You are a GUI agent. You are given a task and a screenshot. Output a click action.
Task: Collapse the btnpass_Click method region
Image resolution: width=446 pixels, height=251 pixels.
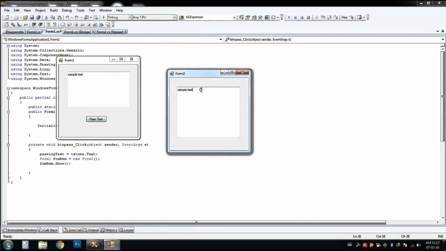coord(8,145)
